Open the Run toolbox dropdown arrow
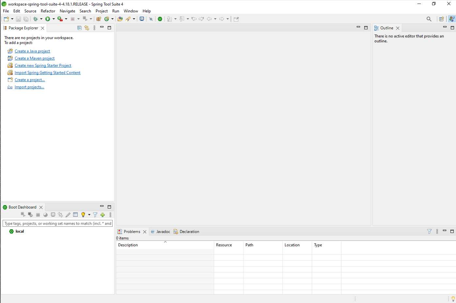This screenshot has height=303, width=456. pyautogui.click(x=66, y=19)
